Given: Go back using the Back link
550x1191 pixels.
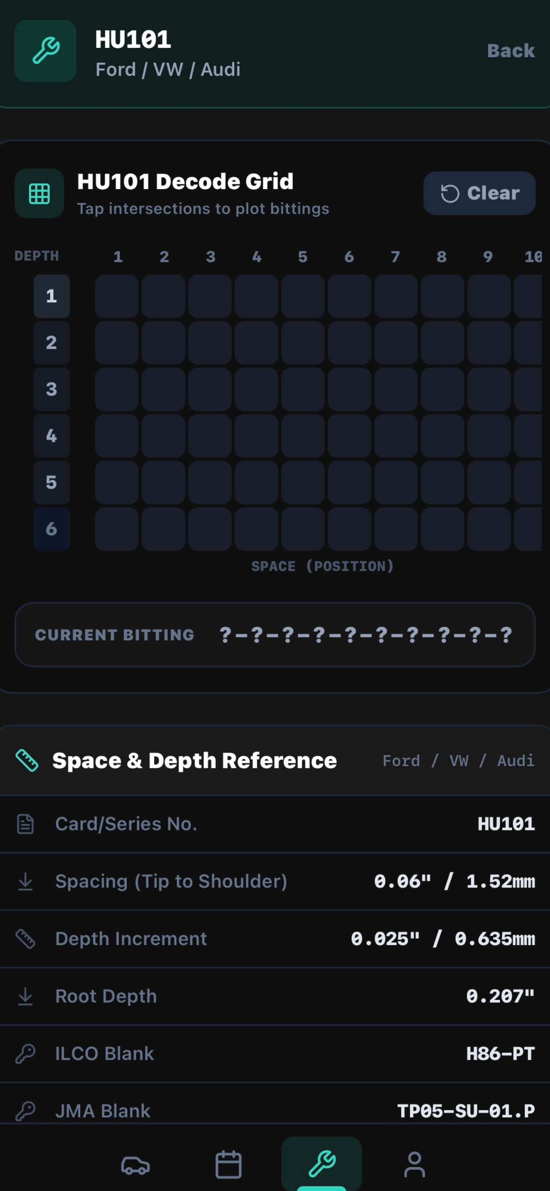Looking at the screenshot, I should (511, 51).
